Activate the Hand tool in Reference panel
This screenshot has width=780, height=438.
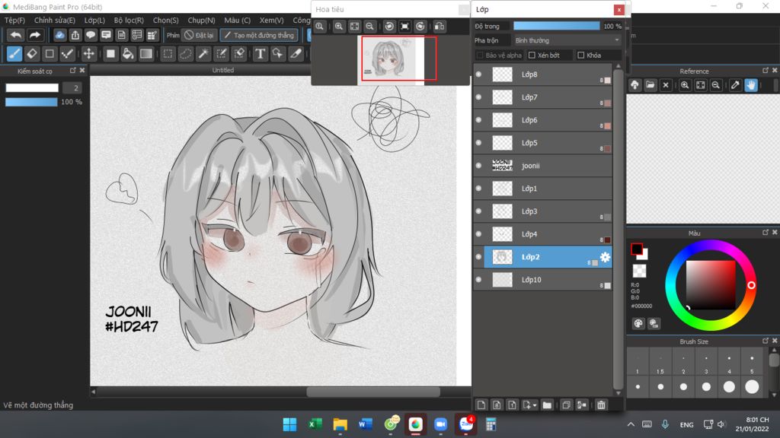[751, 85]
